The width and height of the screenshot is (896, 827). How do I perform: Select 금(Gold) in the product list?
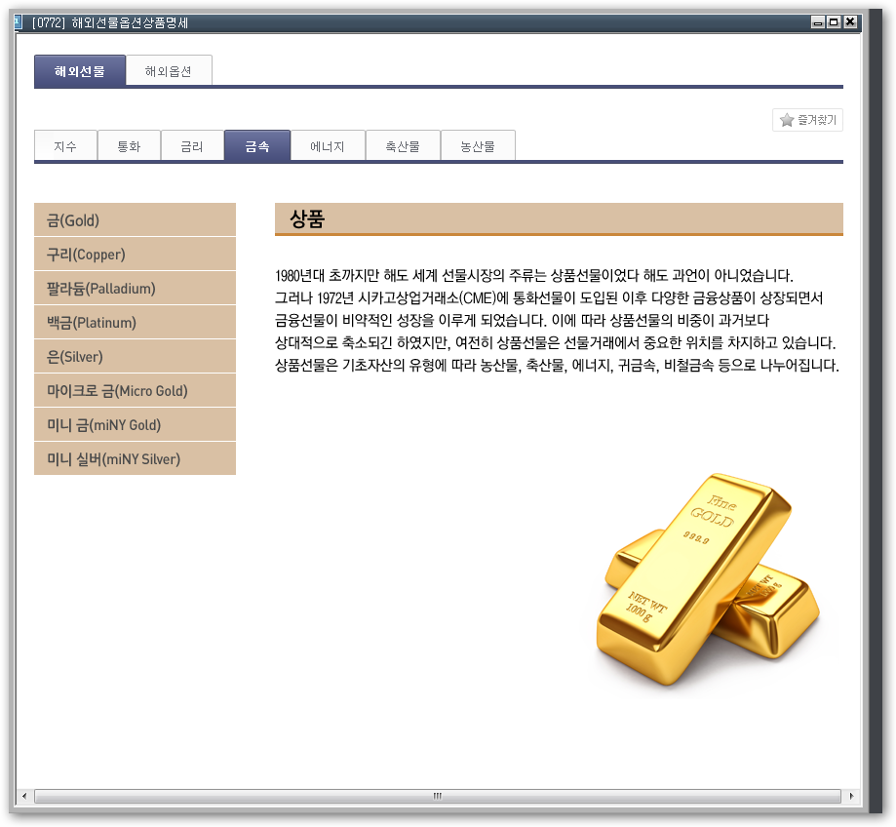135,220
